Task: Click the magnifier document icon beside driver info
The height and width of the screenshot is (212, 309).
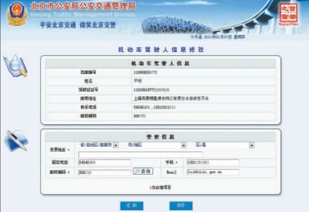Action: click(x=15, y=66)
